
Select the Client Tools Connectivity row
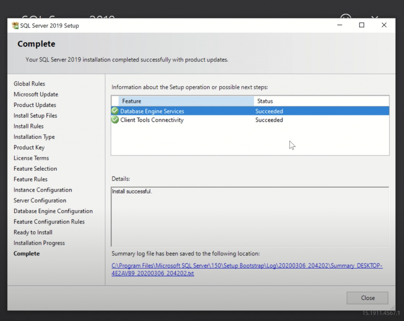coord(250,120)
